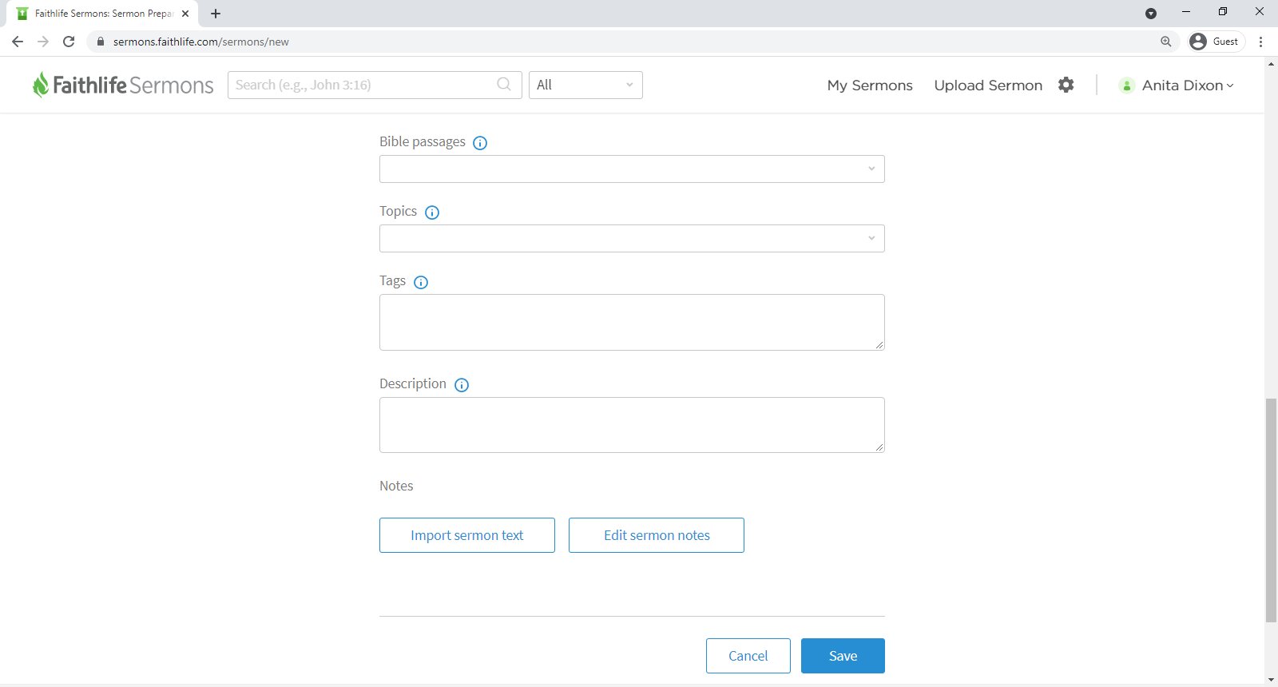Click Anita Dixon's avatar icon
This screenshot has width=1278, height=687.
click(x=1126, y=85)
